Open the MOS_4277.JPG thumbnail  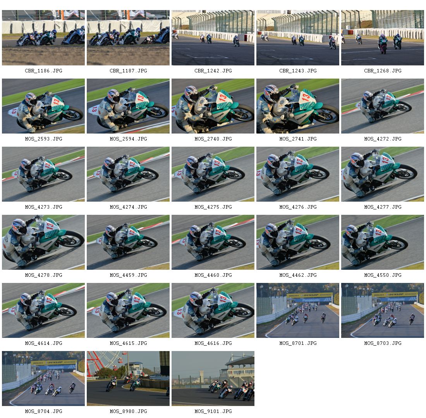click(383, 174)
